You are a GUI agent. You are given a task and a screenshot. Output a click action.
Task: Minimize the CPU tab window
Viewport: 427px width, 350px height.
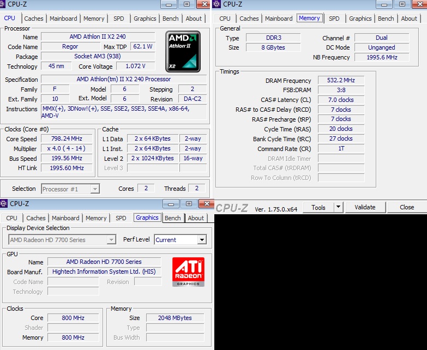point(169,4)
